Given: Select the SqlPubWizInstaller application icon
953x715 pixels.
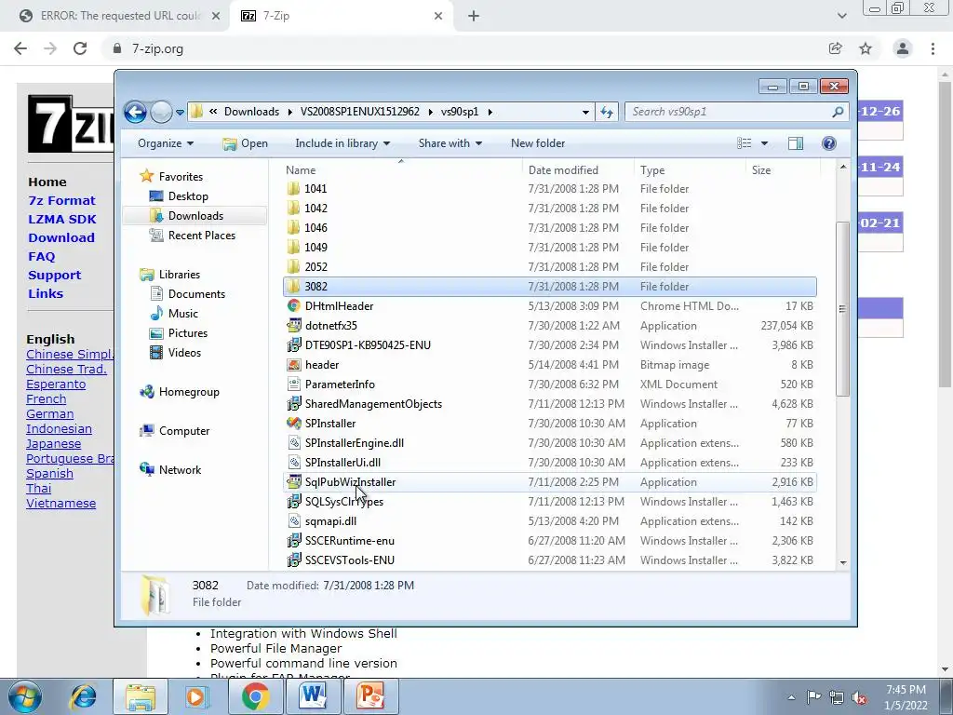Looking at the screenshot, I should [x=293, y=482].
